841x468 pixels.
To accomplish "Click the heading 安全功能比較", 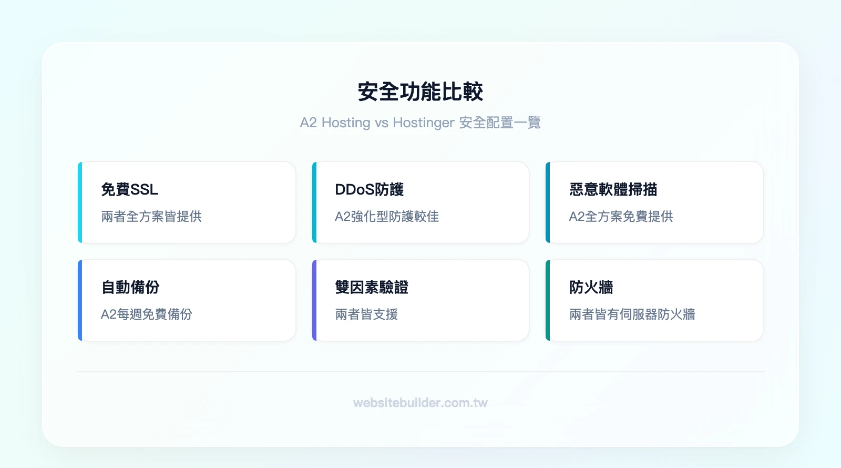I will click(x=420, y=92).
